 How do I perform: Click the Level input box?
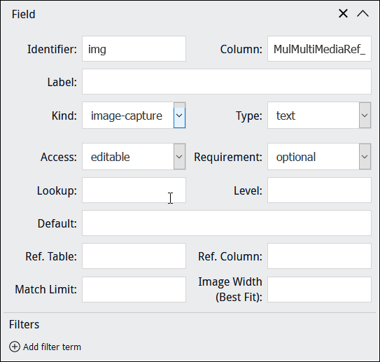319,190
